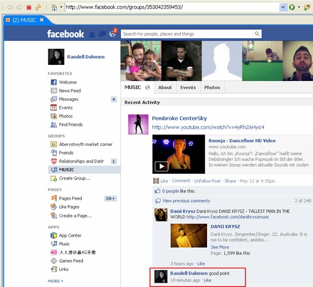Refresh the page with the reload icon
Viewport: 313px width, 287px height.
tap(38, 7)
